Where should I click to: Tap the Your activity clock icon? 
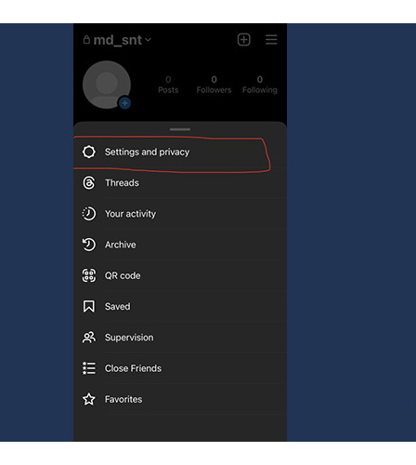click(89, 214)
